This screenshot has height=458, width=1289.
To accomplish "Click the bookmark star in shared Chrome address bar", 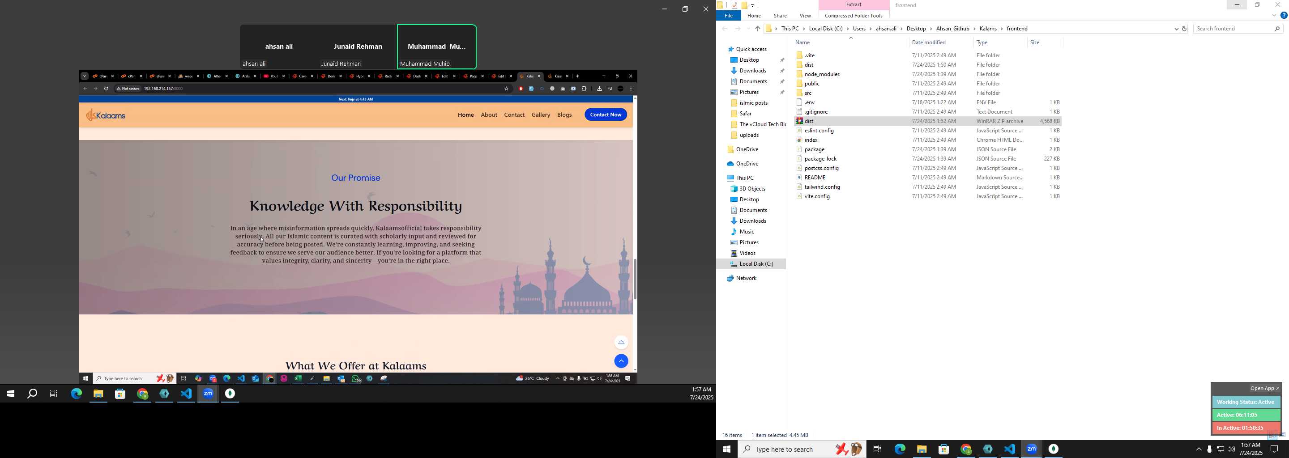I will 506,89.
